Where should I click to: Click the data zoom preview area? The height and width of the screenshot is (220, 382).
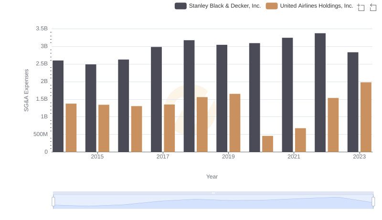213,202
